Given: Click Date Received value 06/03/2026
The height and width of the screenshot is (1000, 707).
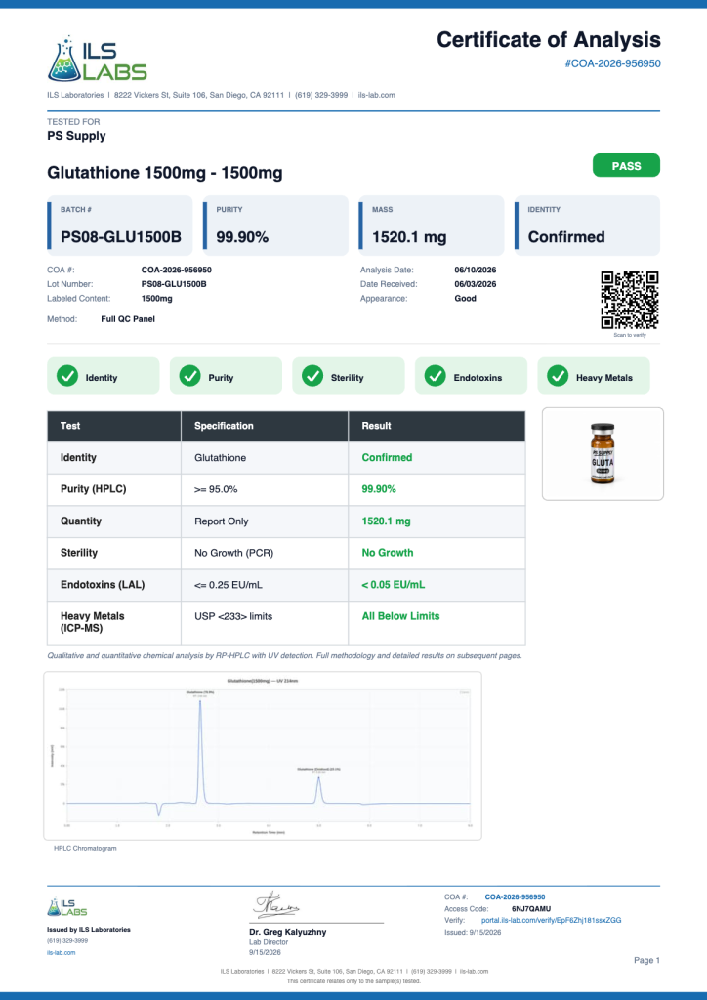Looking at the screenshot, I should [475, 284].
